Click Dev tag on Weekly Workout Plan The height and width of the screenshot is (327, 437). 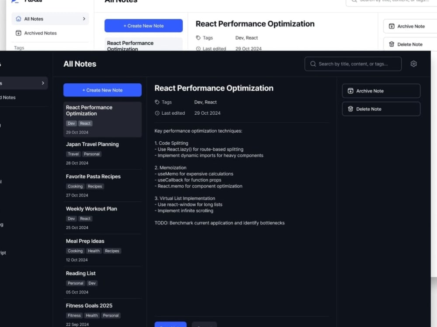pos(71,218)
